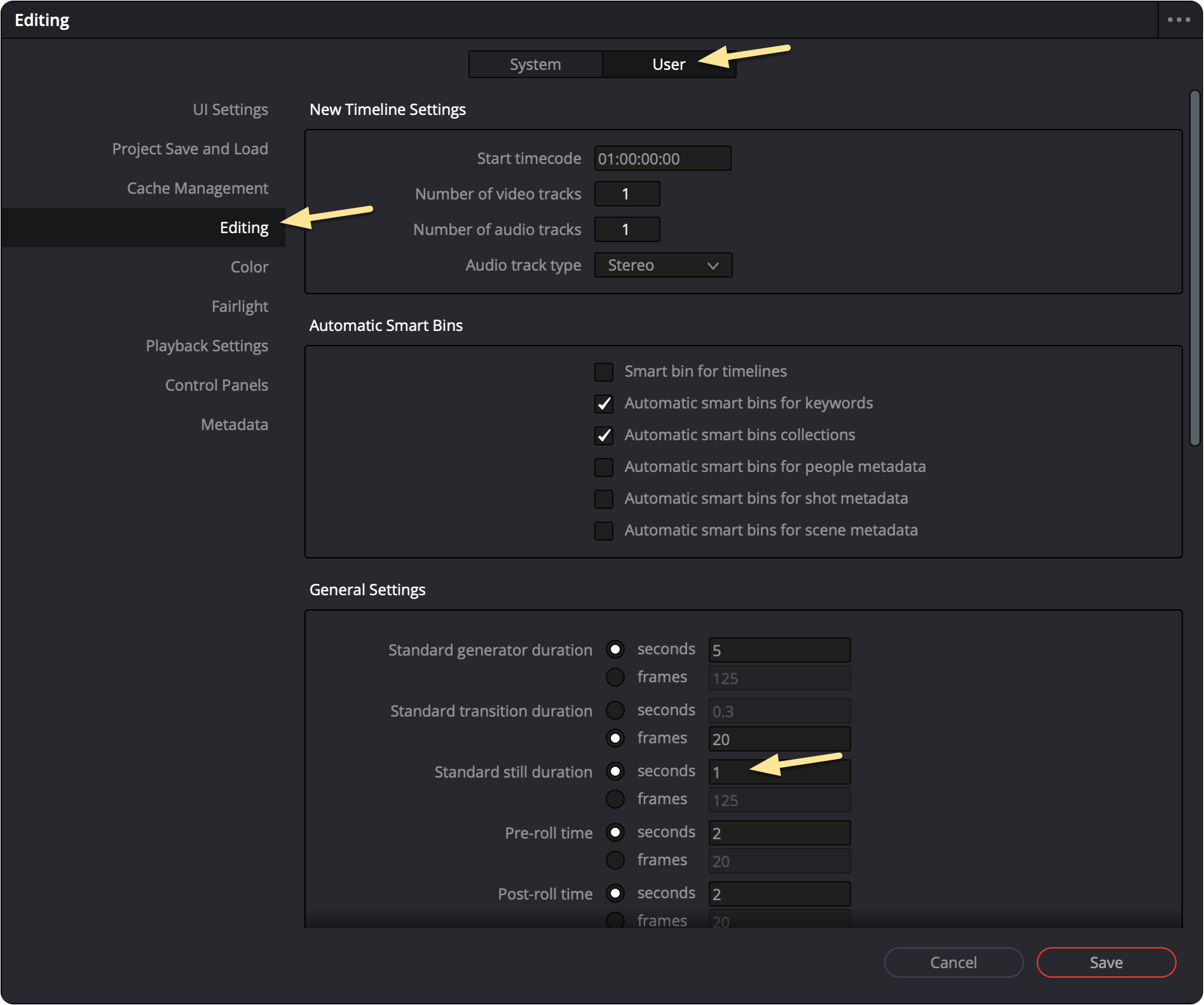This screenshot has height=1005, width=1204.
Task: Open Project Save and Load settings
Action: click(x=189, y=149)
